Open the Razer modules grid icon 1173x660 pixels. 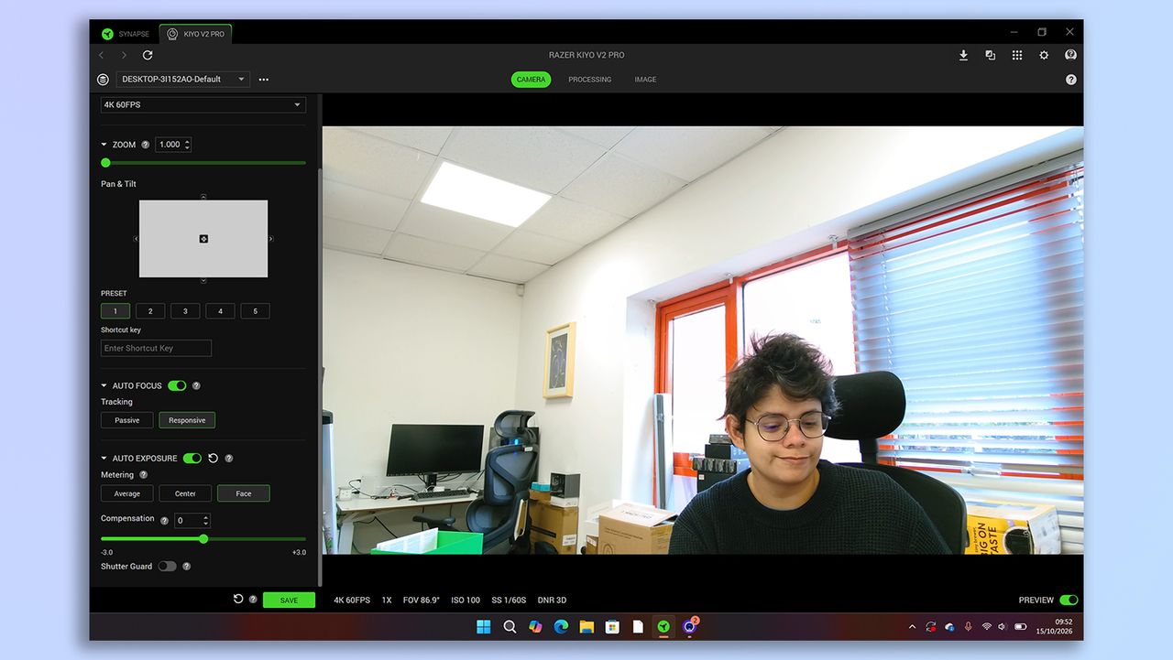pos(1017,55)
